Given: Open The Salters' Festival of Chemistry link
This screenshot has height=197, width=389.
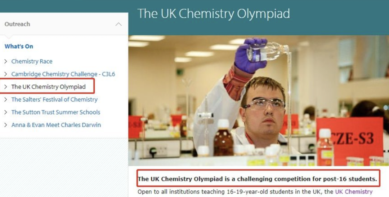Looking at the screenshot, I should coord(54,99).
